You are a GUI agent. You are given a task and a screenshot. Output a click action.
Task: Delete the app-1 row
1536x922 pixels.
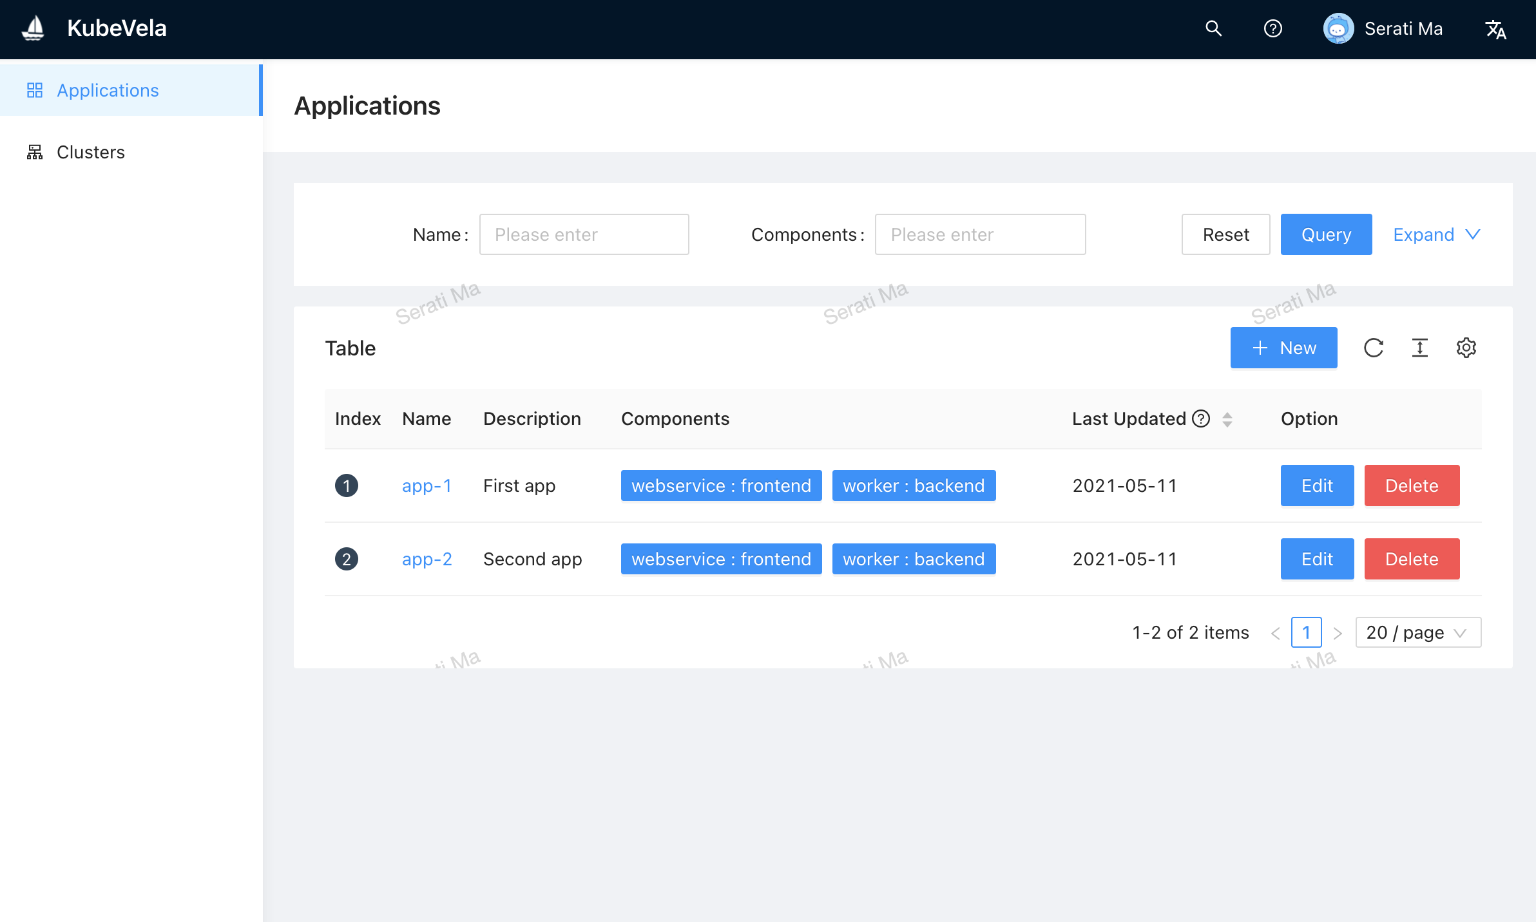click(1411, 485)
